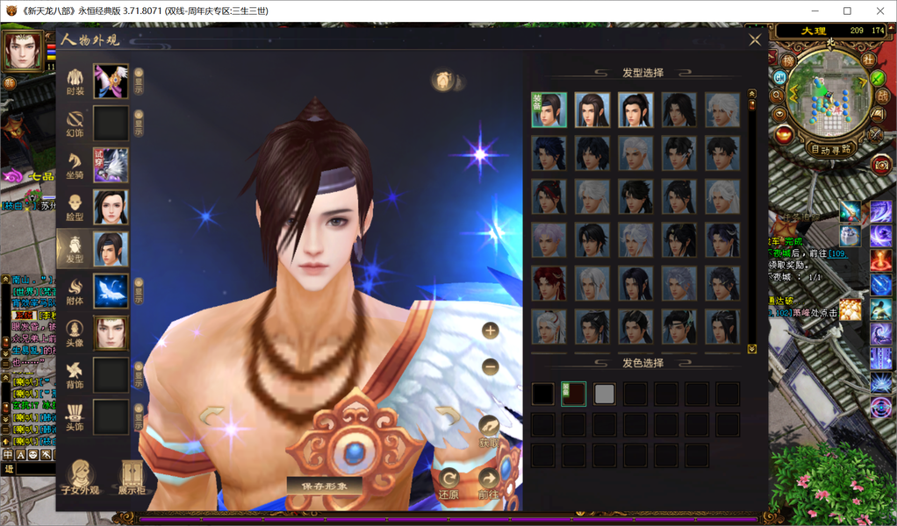Click the hammer tool icon in chat bar

coord(45,455)
